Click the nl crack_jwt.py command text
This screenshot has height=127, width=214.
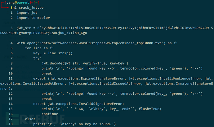pyautogui.click(x=28, y=8)
